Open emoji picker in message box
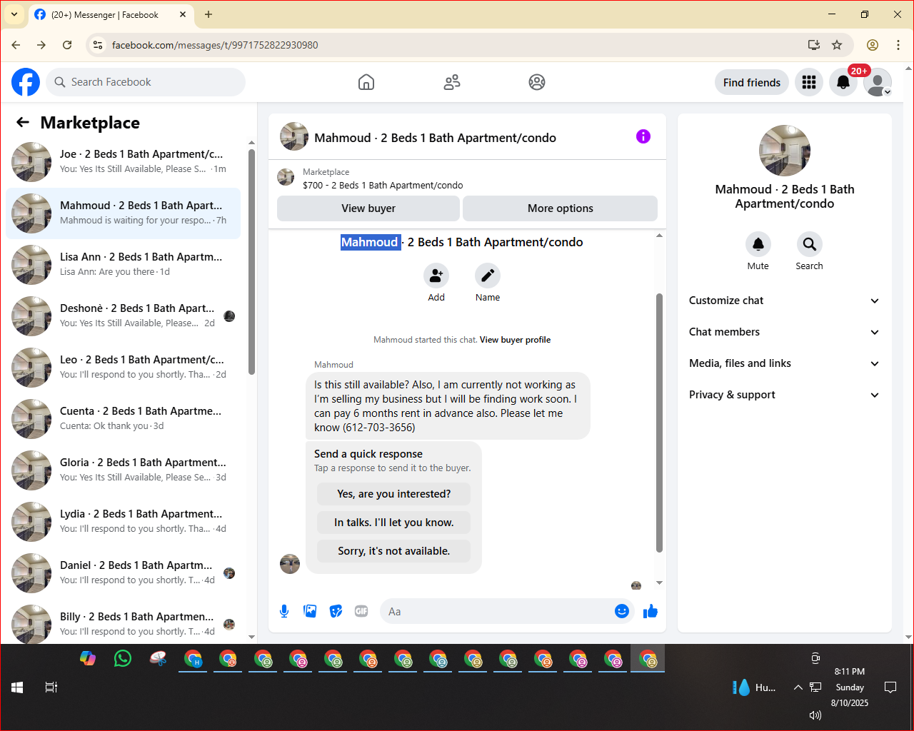Image resolution: width=914 pixels, height=731 pixels. 622,611
